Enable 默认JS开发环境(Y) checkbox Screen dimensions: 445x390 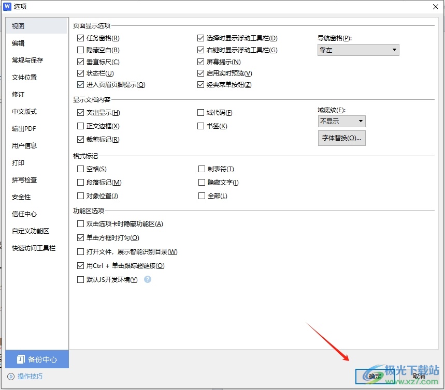(81, 279)
